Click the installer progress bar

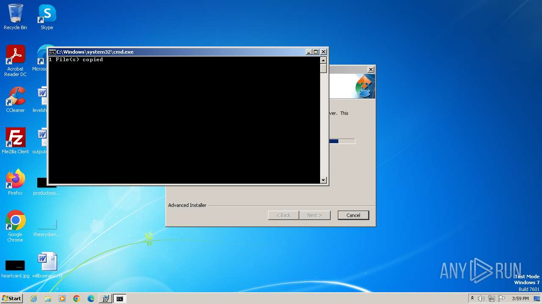pos(342,141)
